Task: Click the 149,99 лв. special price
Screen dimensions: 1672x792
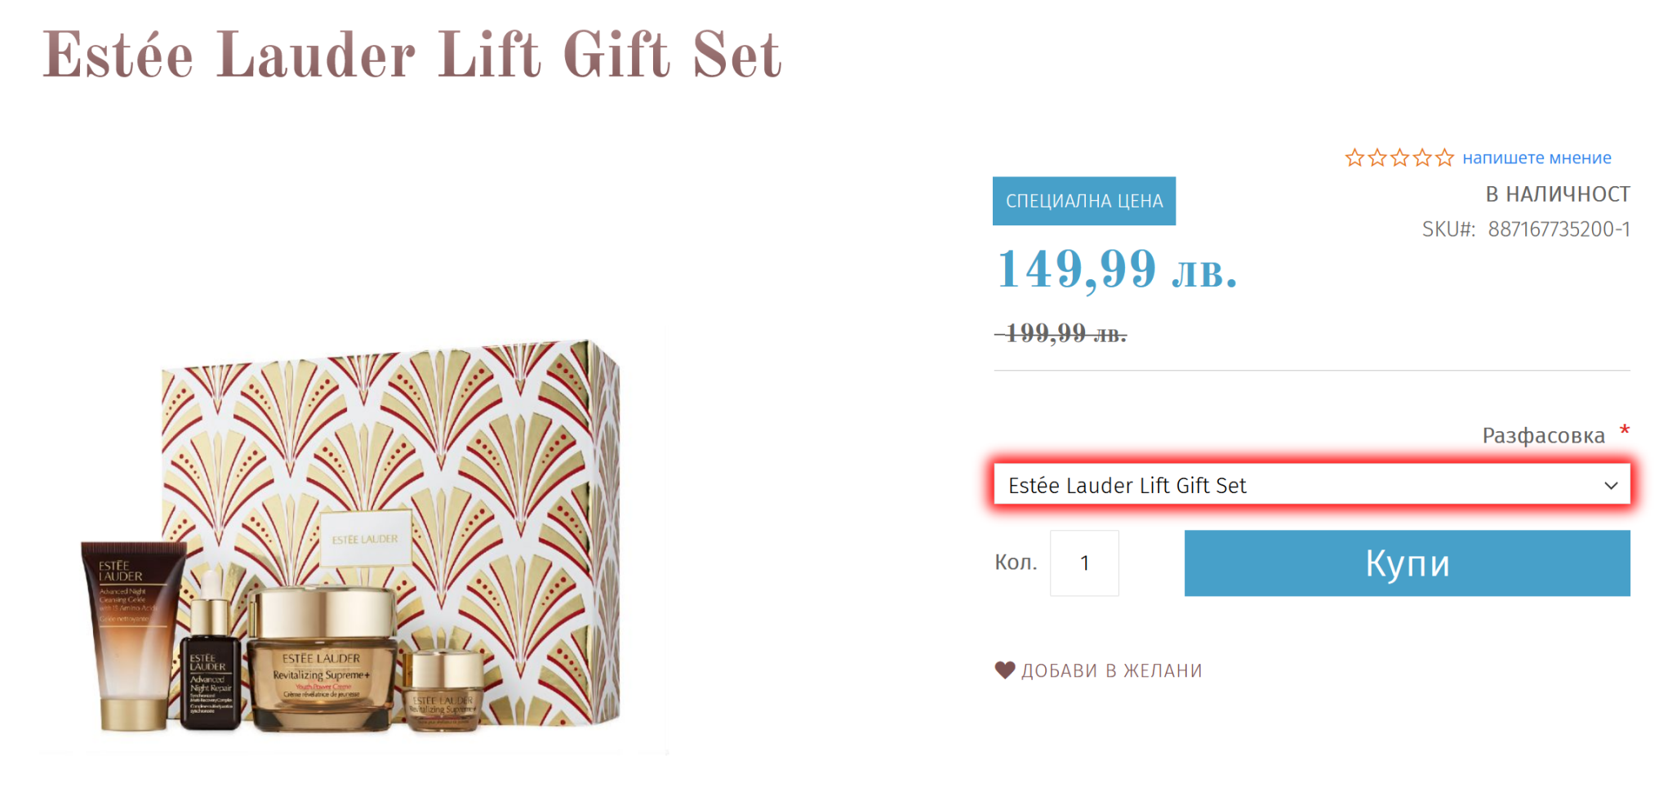Action: click(1117, 269)
